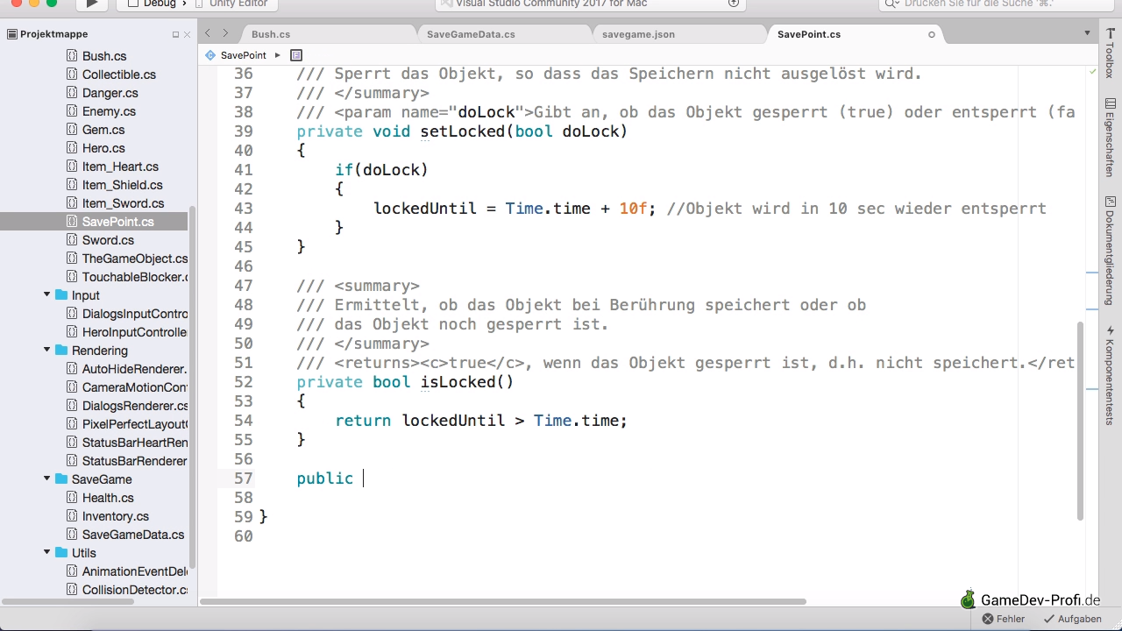Collapse the SaveGame folder
Viewport: 1122px width, 631px height.
pos(47,479)
